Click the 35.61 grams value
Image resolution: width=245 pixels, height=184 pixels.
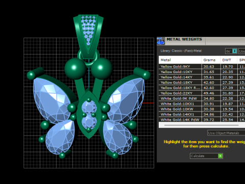coord(209,77)
